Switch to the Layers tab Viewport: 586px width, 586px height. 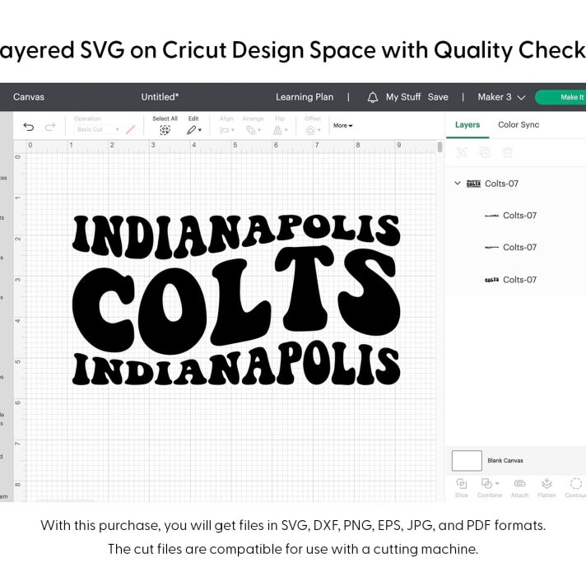point(467,125)
